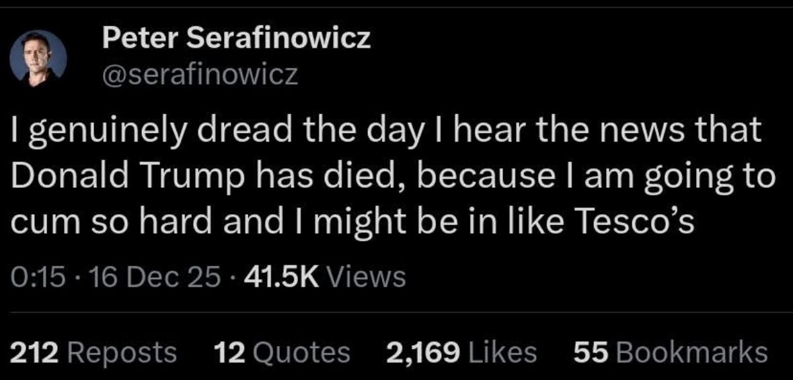The height and width of the screenshot is (380, 793).
Task: Click the 212 repost count number
Action: [x=36, y=352]
